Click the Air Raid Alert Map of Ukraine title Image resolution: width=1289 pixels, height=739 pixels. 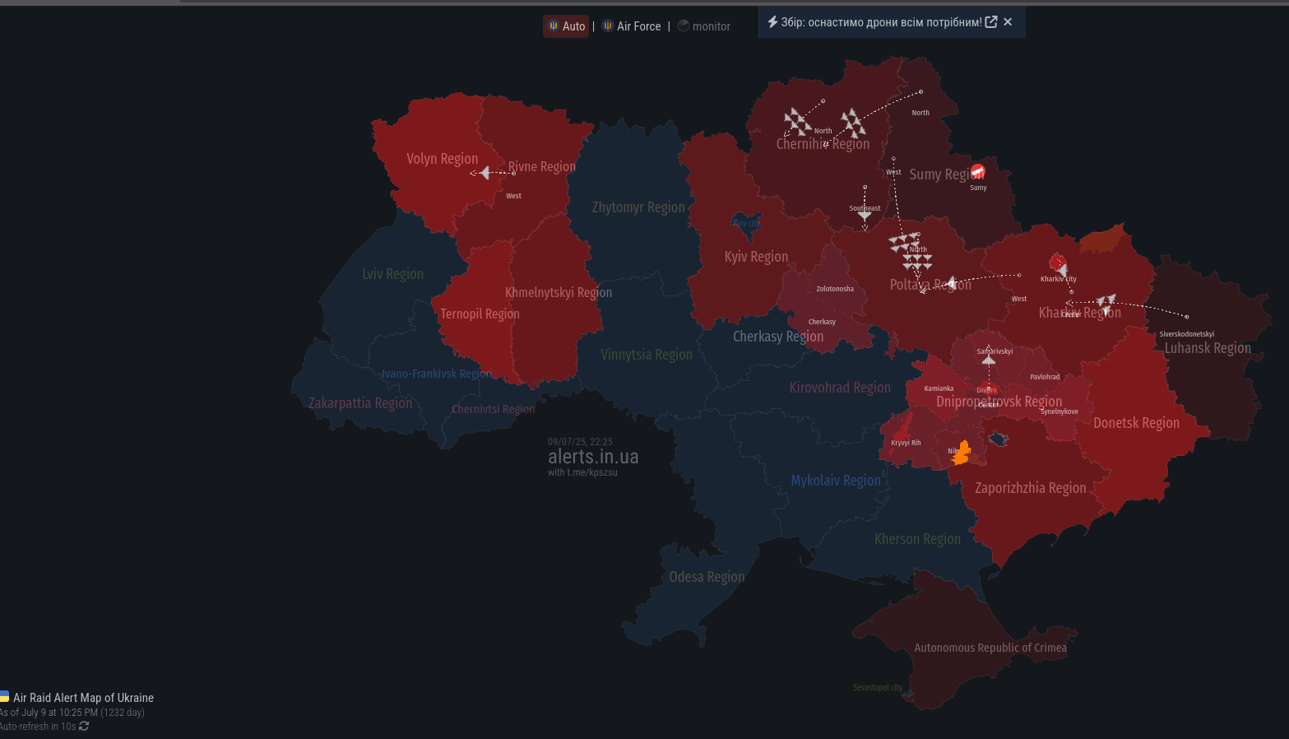coord(83,698)
